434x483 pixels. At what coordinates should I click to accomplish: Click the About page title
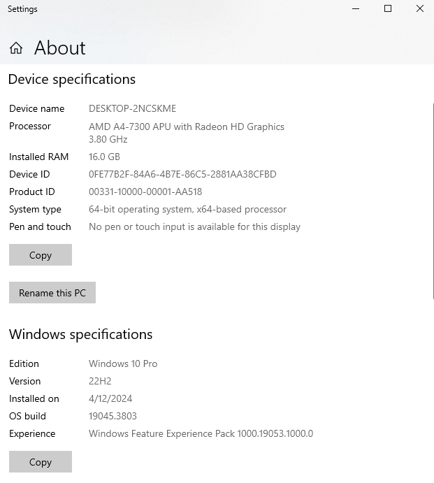pos(60,48)
